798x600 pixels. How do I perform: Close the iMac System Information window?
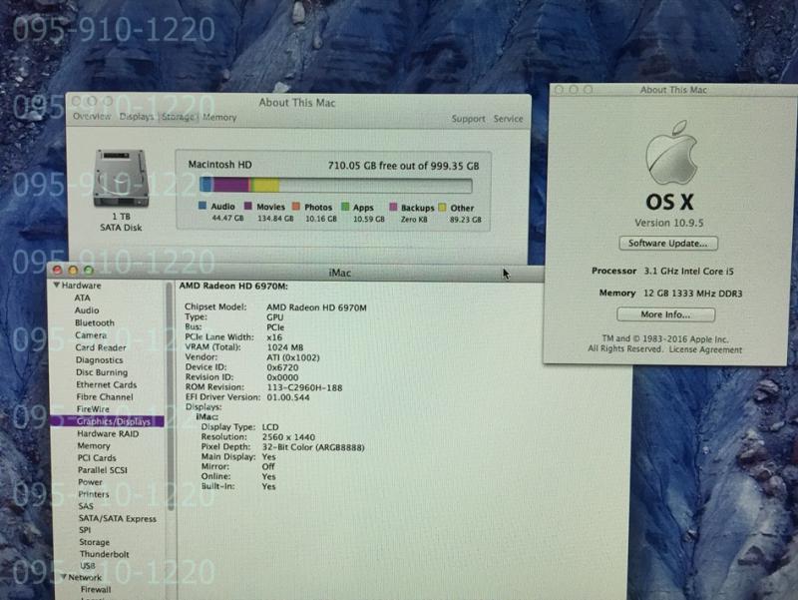58,271
